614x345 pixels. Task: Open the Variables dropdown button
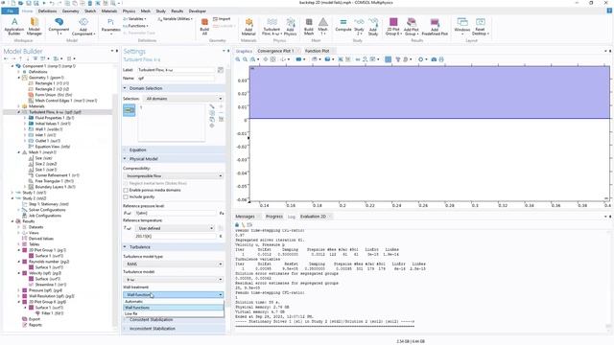(x=134, y=19)
